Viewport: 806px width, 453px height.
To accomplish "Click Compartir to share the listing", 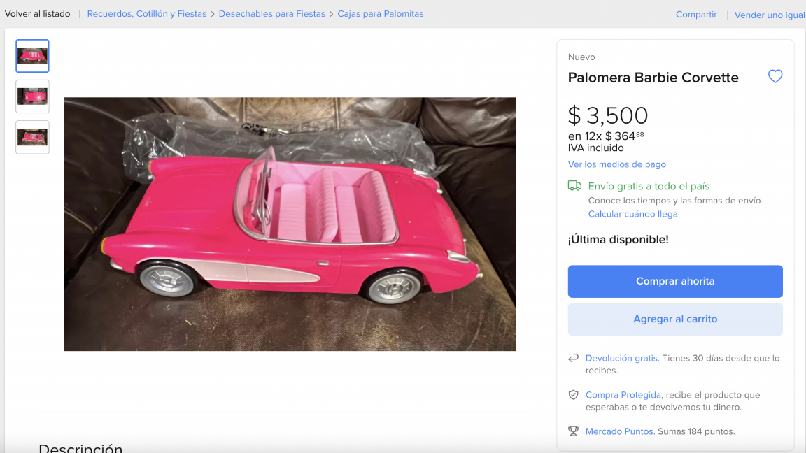I will tap(695, 14).
